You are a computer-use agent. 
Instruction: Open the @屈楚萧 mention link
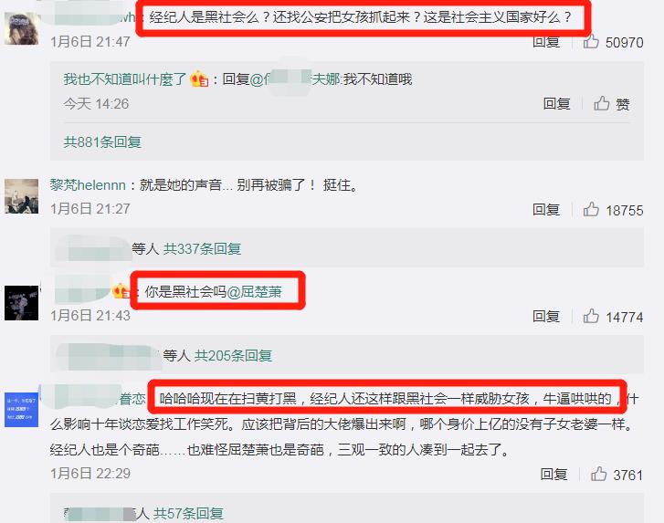pos(254,292)
